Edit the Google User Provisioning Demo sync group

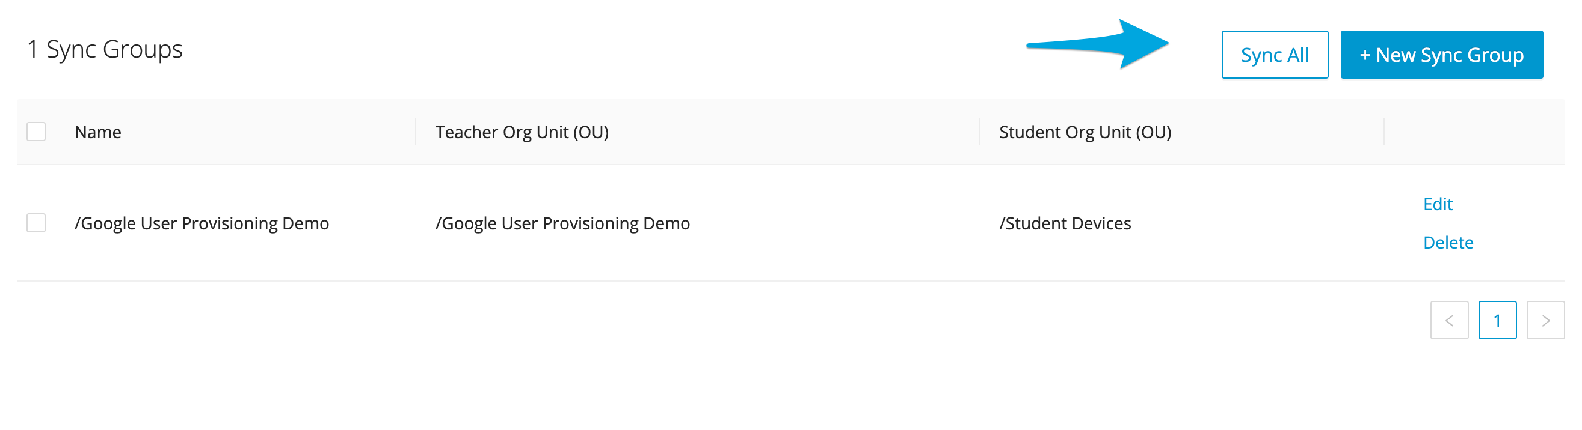[1439, 204]
